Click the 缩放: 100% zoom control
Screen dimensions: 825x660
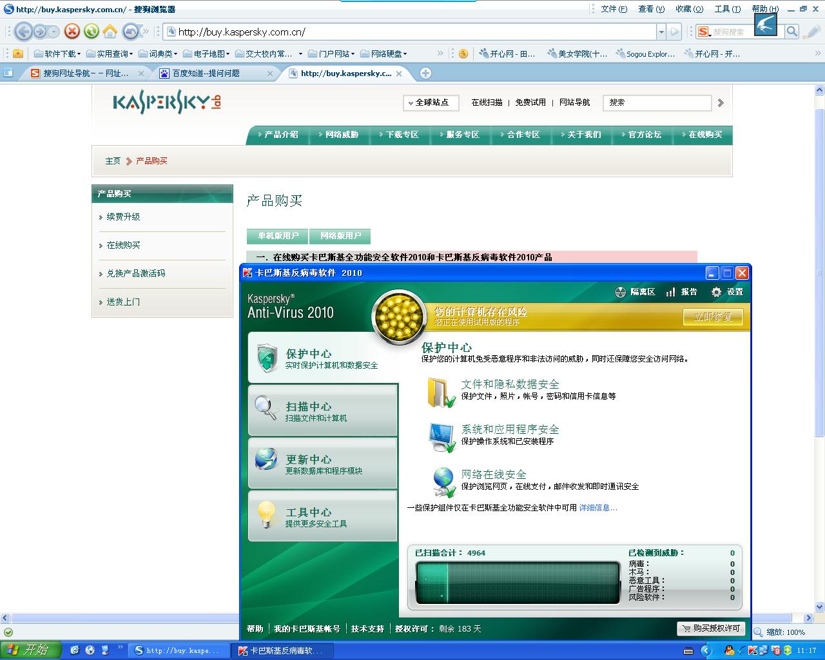[780, 632]
